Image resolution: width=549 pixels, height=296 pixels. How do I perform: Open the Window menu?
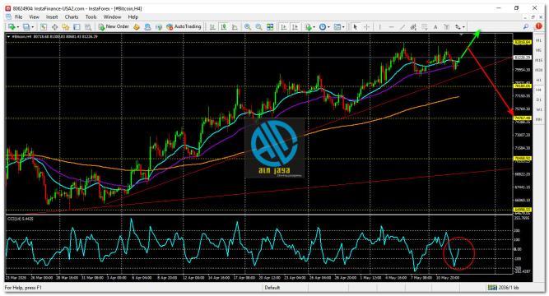(x=112, y=16)
